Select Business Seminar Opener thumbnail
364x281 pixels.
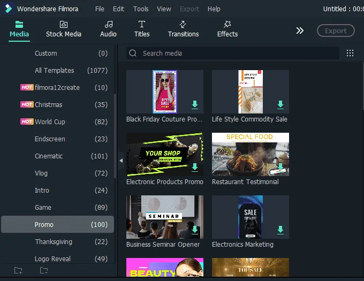(165, 217)
